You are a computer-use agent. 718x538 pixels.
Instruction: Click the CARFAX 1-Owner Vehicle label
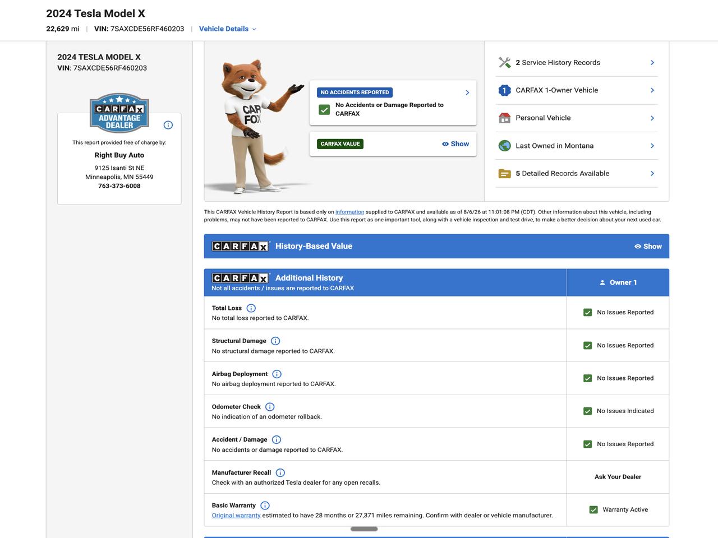pos(556,90)
